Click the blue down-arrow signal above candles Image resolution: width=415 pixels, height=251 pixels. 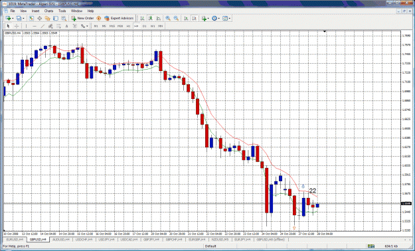pos(303,187)
